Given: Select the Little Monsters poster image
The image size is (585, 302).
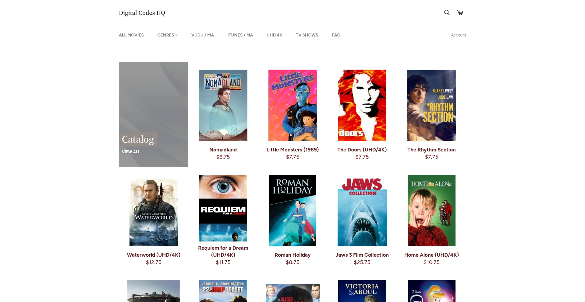Looking at the screenshot, I should [x=292, y=105].
